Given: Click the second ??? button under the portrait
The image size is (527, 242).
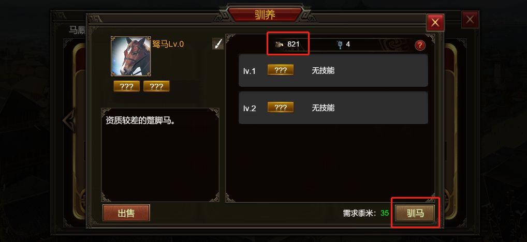Looking at the screenshot, I should [156, 86].
